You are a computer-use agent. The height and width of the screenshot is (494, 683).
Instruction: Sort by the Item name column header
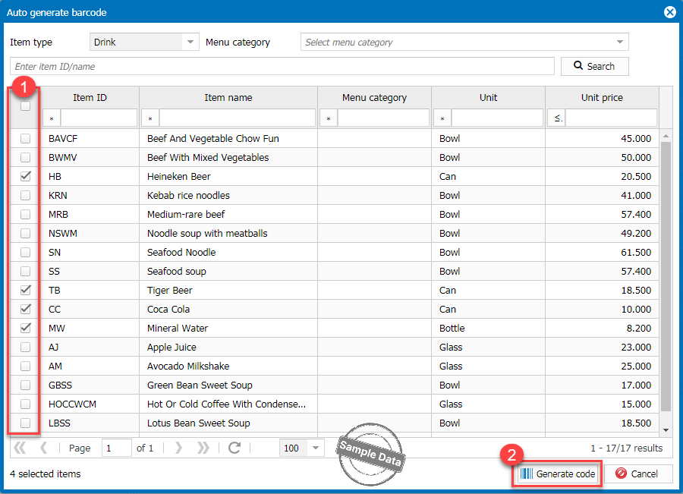pos(228,97)
